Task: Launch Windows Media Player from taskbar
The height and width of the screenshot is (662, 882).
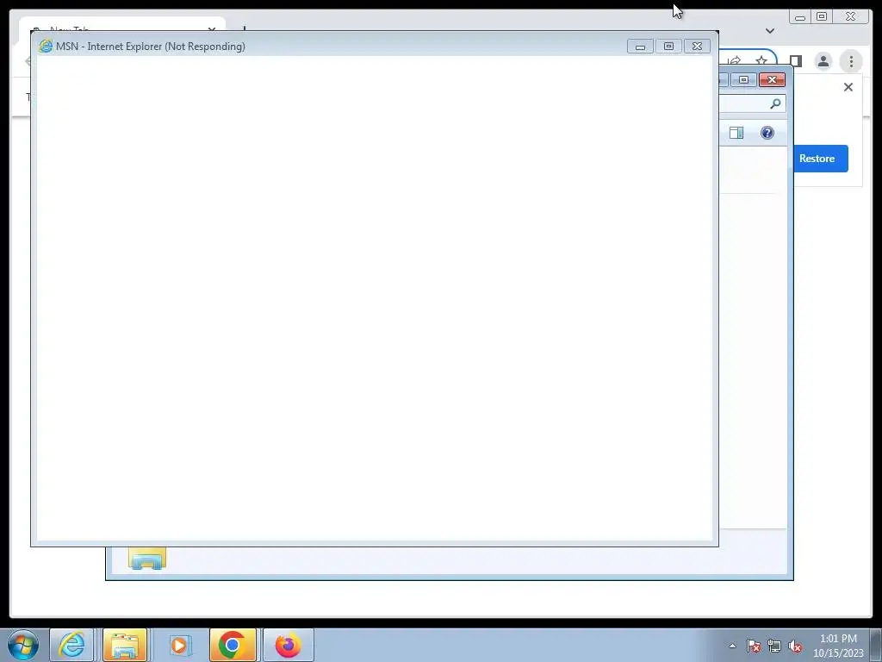Action: point(179,645)
